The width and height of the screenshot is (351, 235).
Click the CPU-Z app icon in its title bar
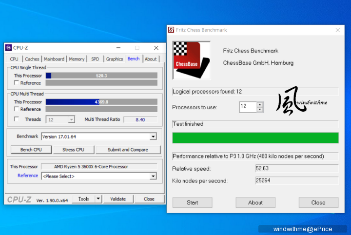(x=8, y=47)
